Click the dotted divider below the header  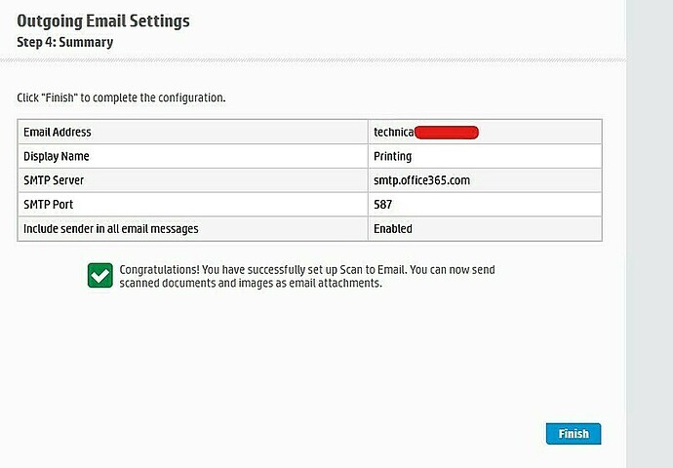pos(312,60)
